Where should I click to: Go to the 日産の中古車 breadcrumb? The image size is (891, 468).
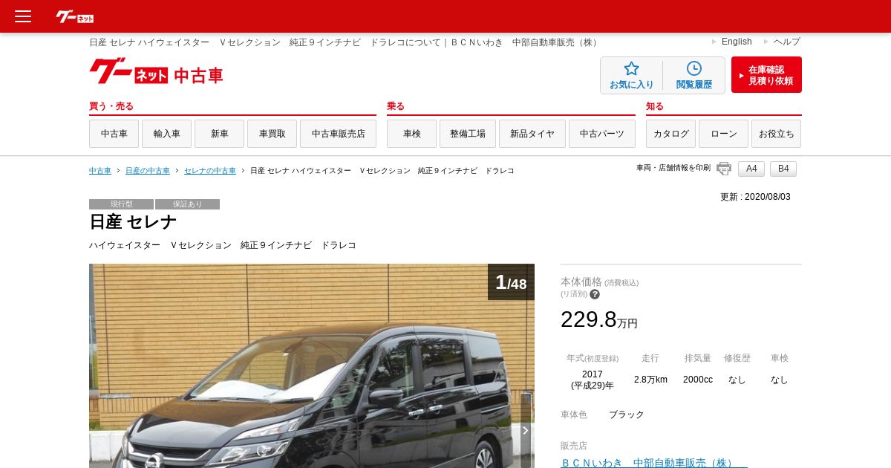tap(148, 171)
